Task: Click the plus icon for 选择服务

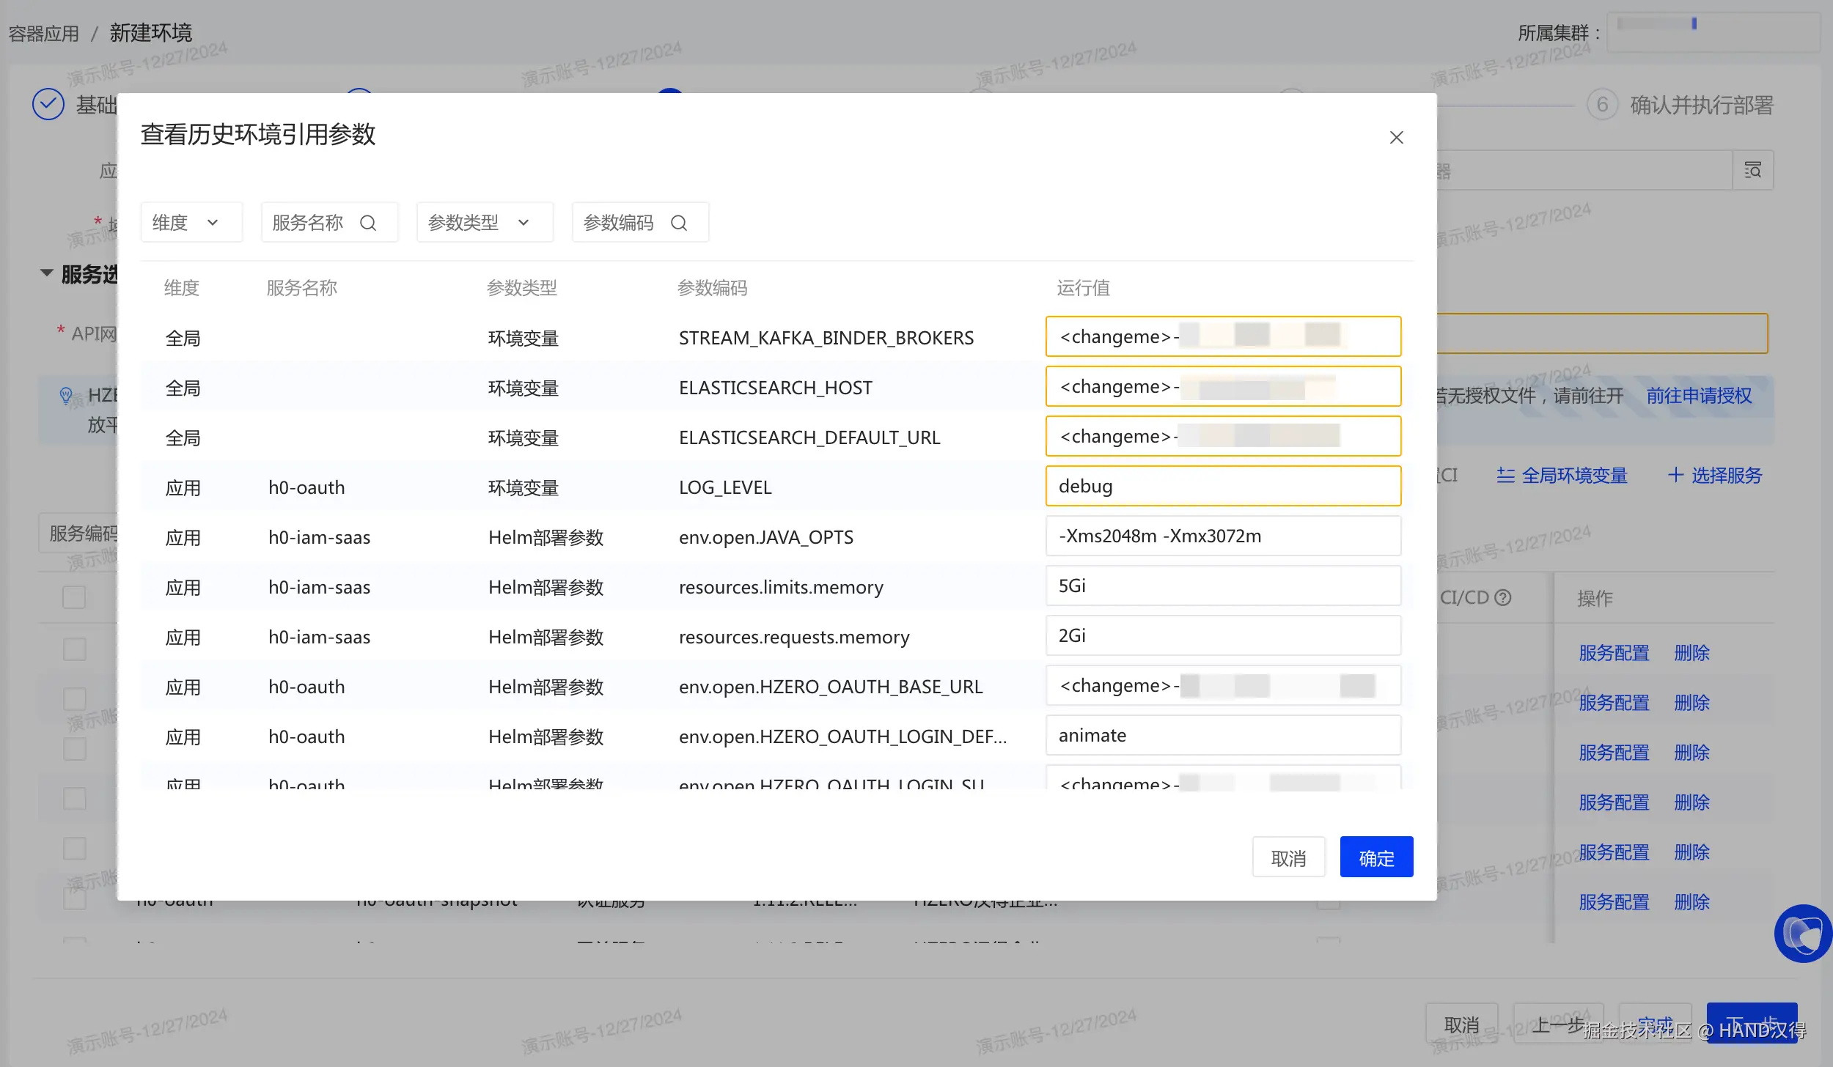Action: 1675,475
